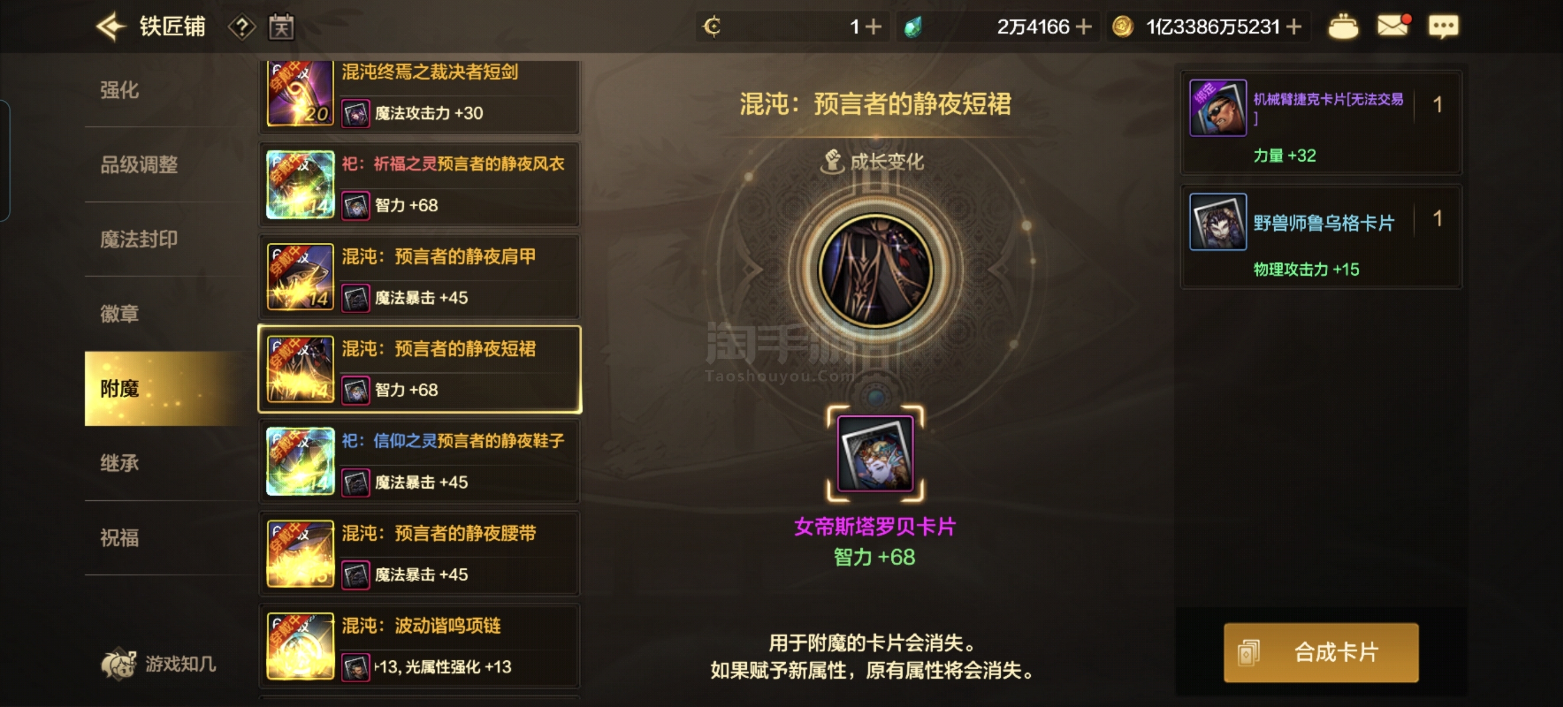Choose the 野兽师鲁乌格卡片 card
This screenshot has height=707, width=1563.
[1321, 236]
